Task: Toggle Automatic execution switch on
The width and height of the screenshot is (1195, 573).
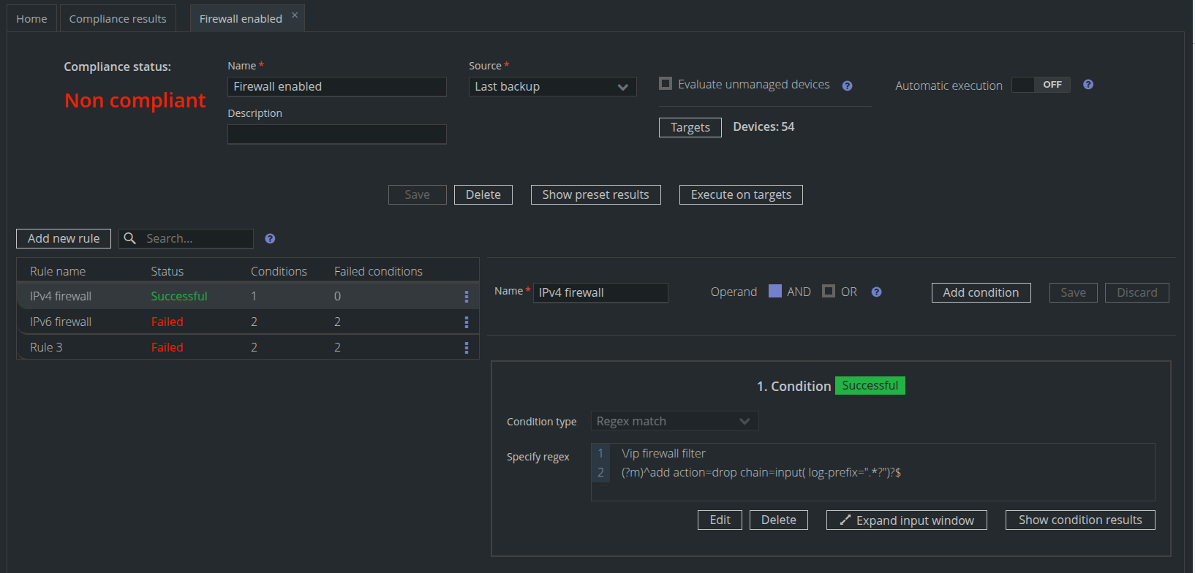Action: (x=1041, y=85)
